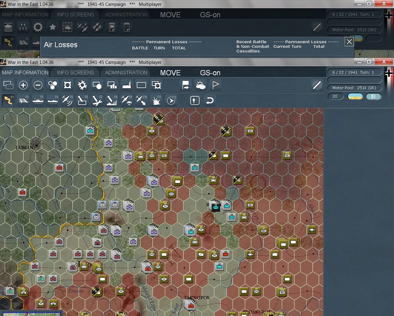Click the LUBLIN city hex
The height and width of the screenshot is (316, 394).
(37, 145)
